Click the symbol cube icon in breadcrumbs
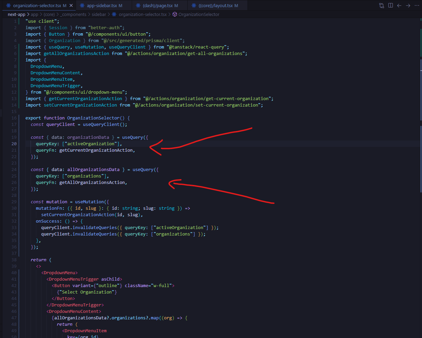The width and height of the screenshot is (422, 338). [x=175, y=14]
